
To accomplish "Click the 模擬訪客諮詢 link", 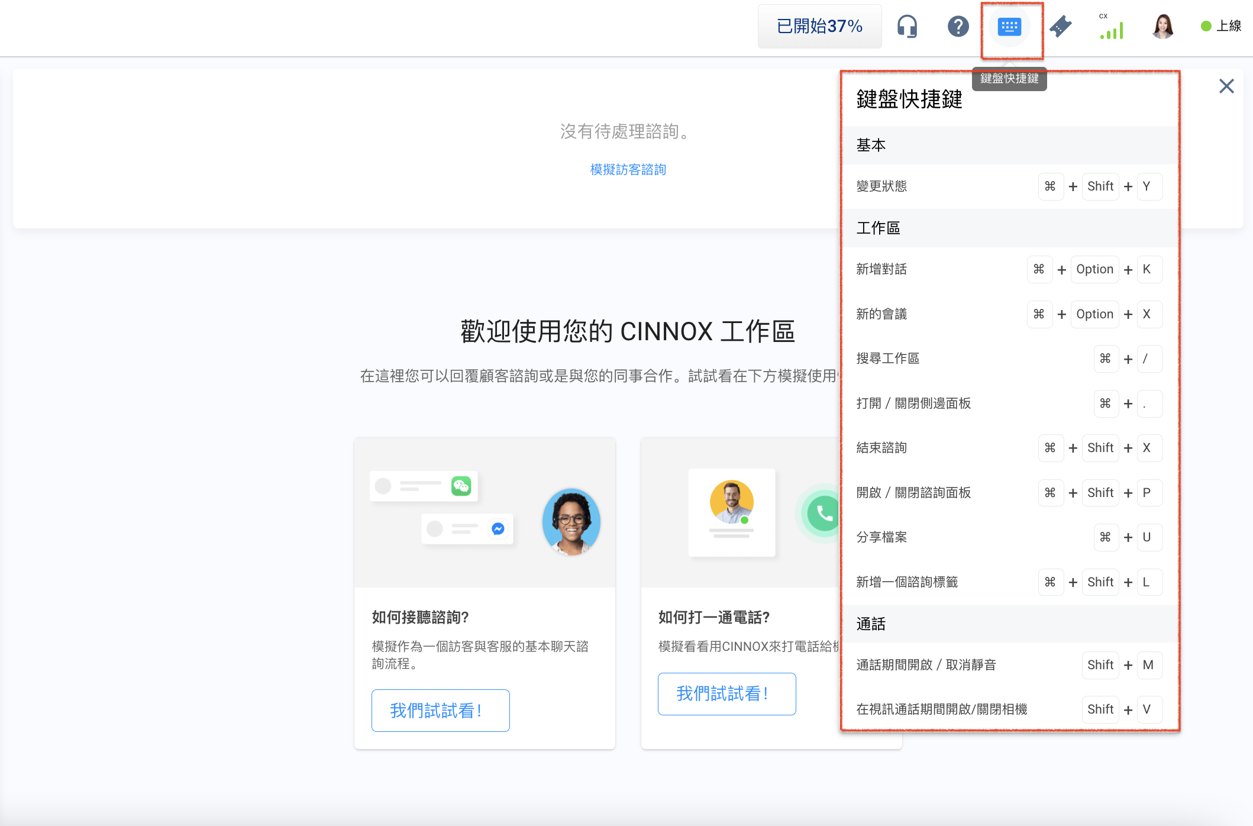I will [628, 170].
